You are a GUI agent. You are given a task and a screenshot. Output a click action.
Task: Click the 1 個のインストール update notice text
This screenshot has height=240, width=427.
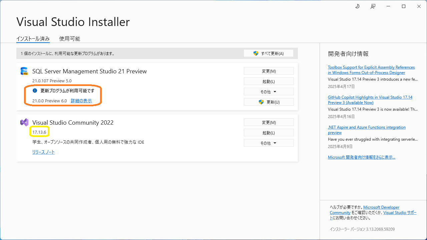[68, 53]
